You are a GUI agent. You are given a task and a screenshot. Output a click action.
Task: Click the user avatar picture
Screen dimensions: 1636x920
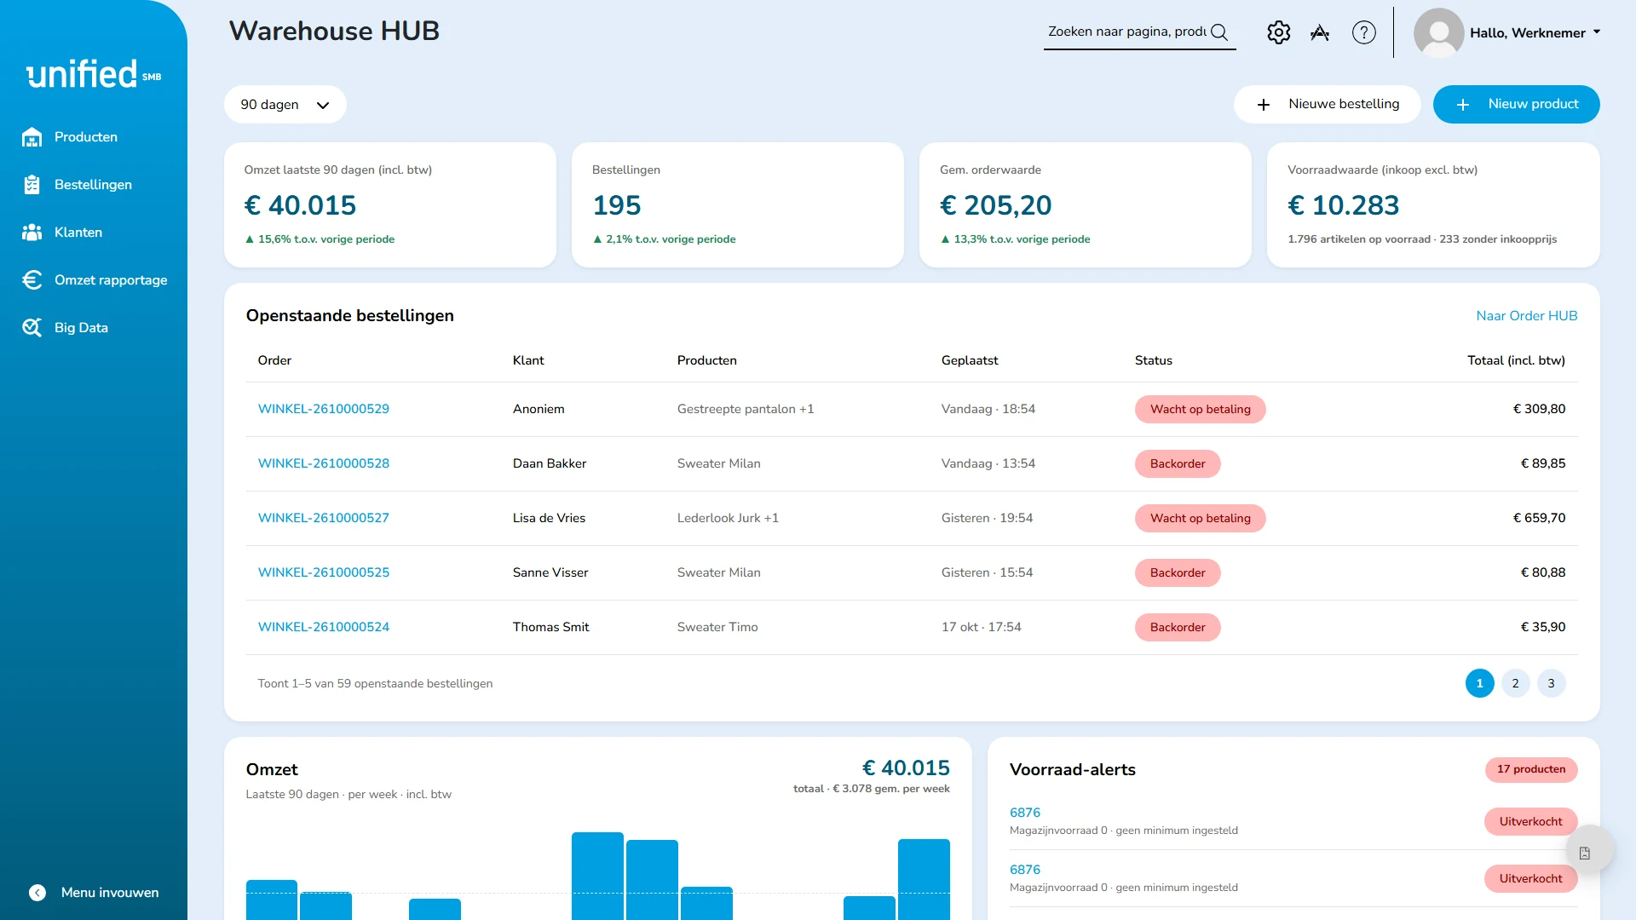pos(1439,33)
